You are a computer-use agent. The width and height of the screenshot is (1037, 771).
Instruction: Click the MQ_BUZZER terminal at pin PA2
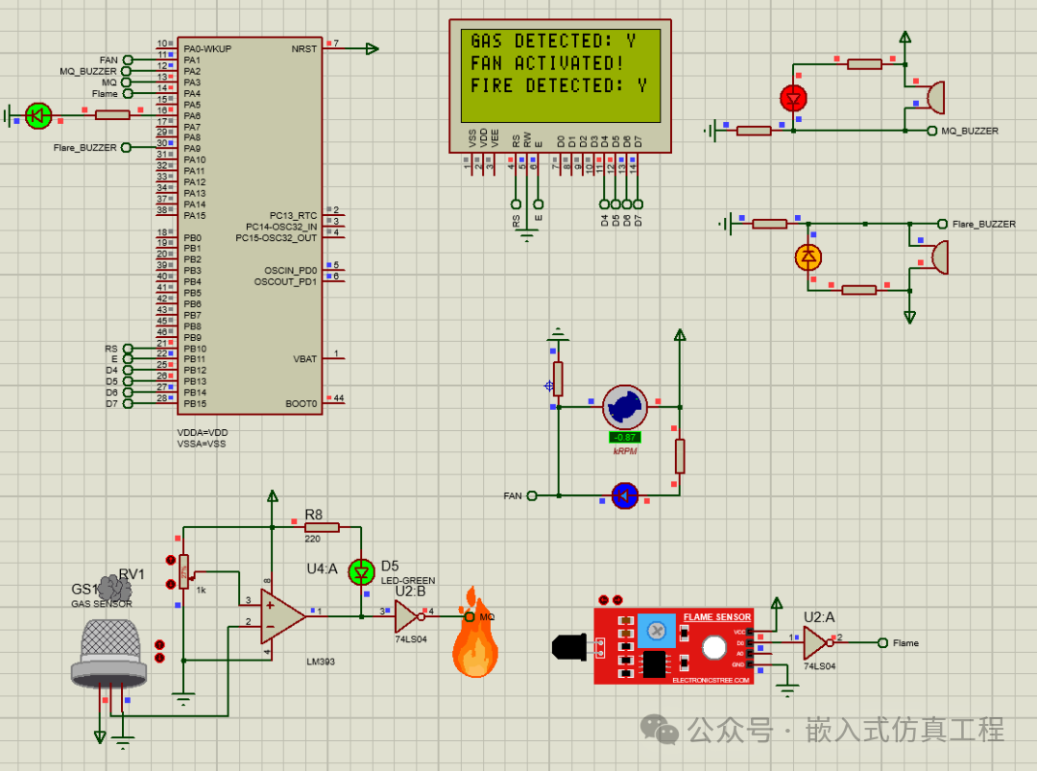pyautogui.click(x=128, y=71)
